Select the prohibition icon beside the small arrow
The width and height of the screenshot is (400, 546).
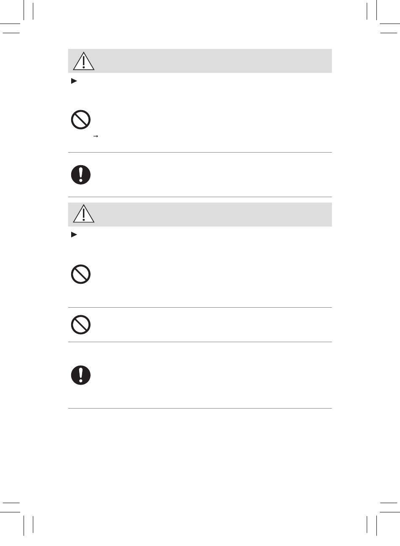point(80,120)
